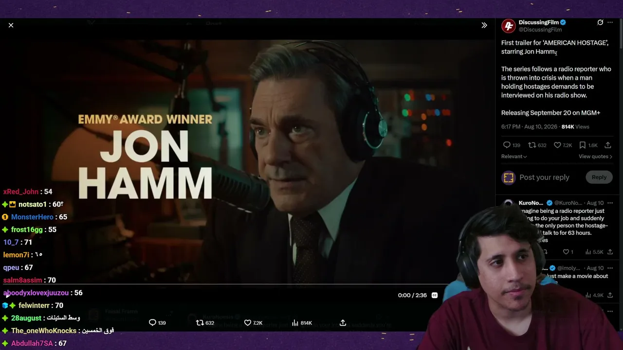Open View quotes
Screen dimensions: 623x350
tap(595, 157)
